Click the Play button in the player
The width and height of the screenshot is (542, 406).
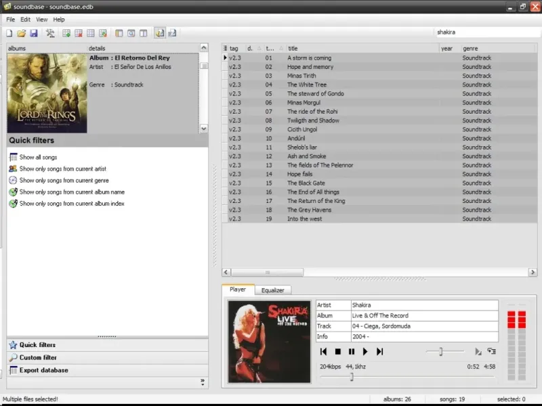point(365,351)
